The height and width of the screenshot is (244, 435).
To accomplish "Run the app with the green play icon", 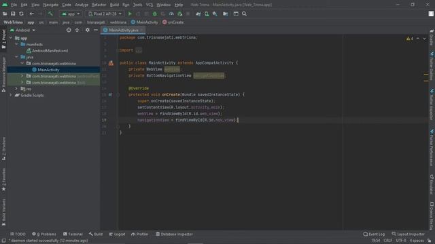I will [130, 14].
